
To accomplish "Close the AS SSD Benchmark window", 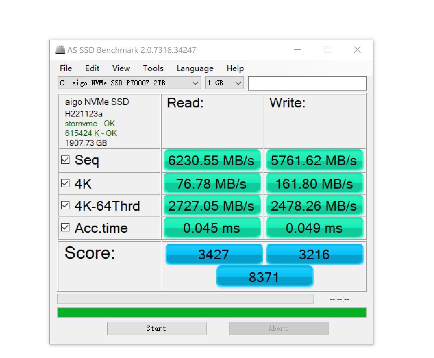I will pos(357,50).
